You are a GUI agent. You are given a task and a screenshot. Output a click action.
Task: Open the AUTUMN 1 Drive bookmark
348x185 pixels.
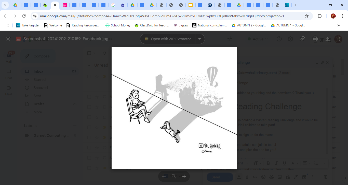(288, 25)
